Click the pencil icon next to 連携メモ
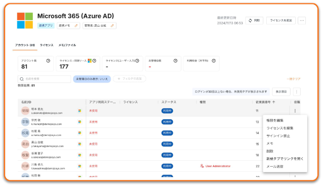 pyautogui.click(x=76, y=26)
